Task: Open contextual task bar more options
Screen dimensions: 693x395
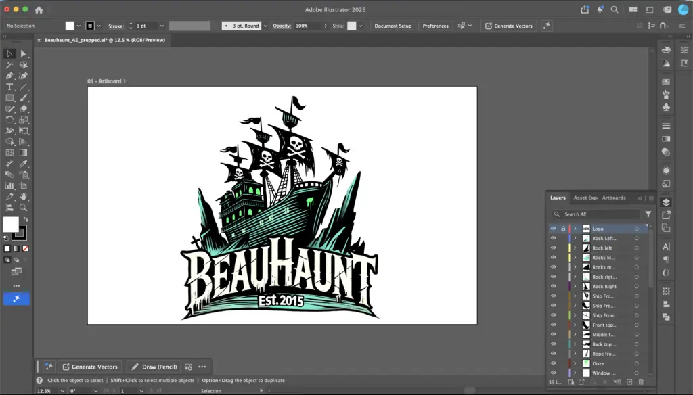Action: [202, 367]
